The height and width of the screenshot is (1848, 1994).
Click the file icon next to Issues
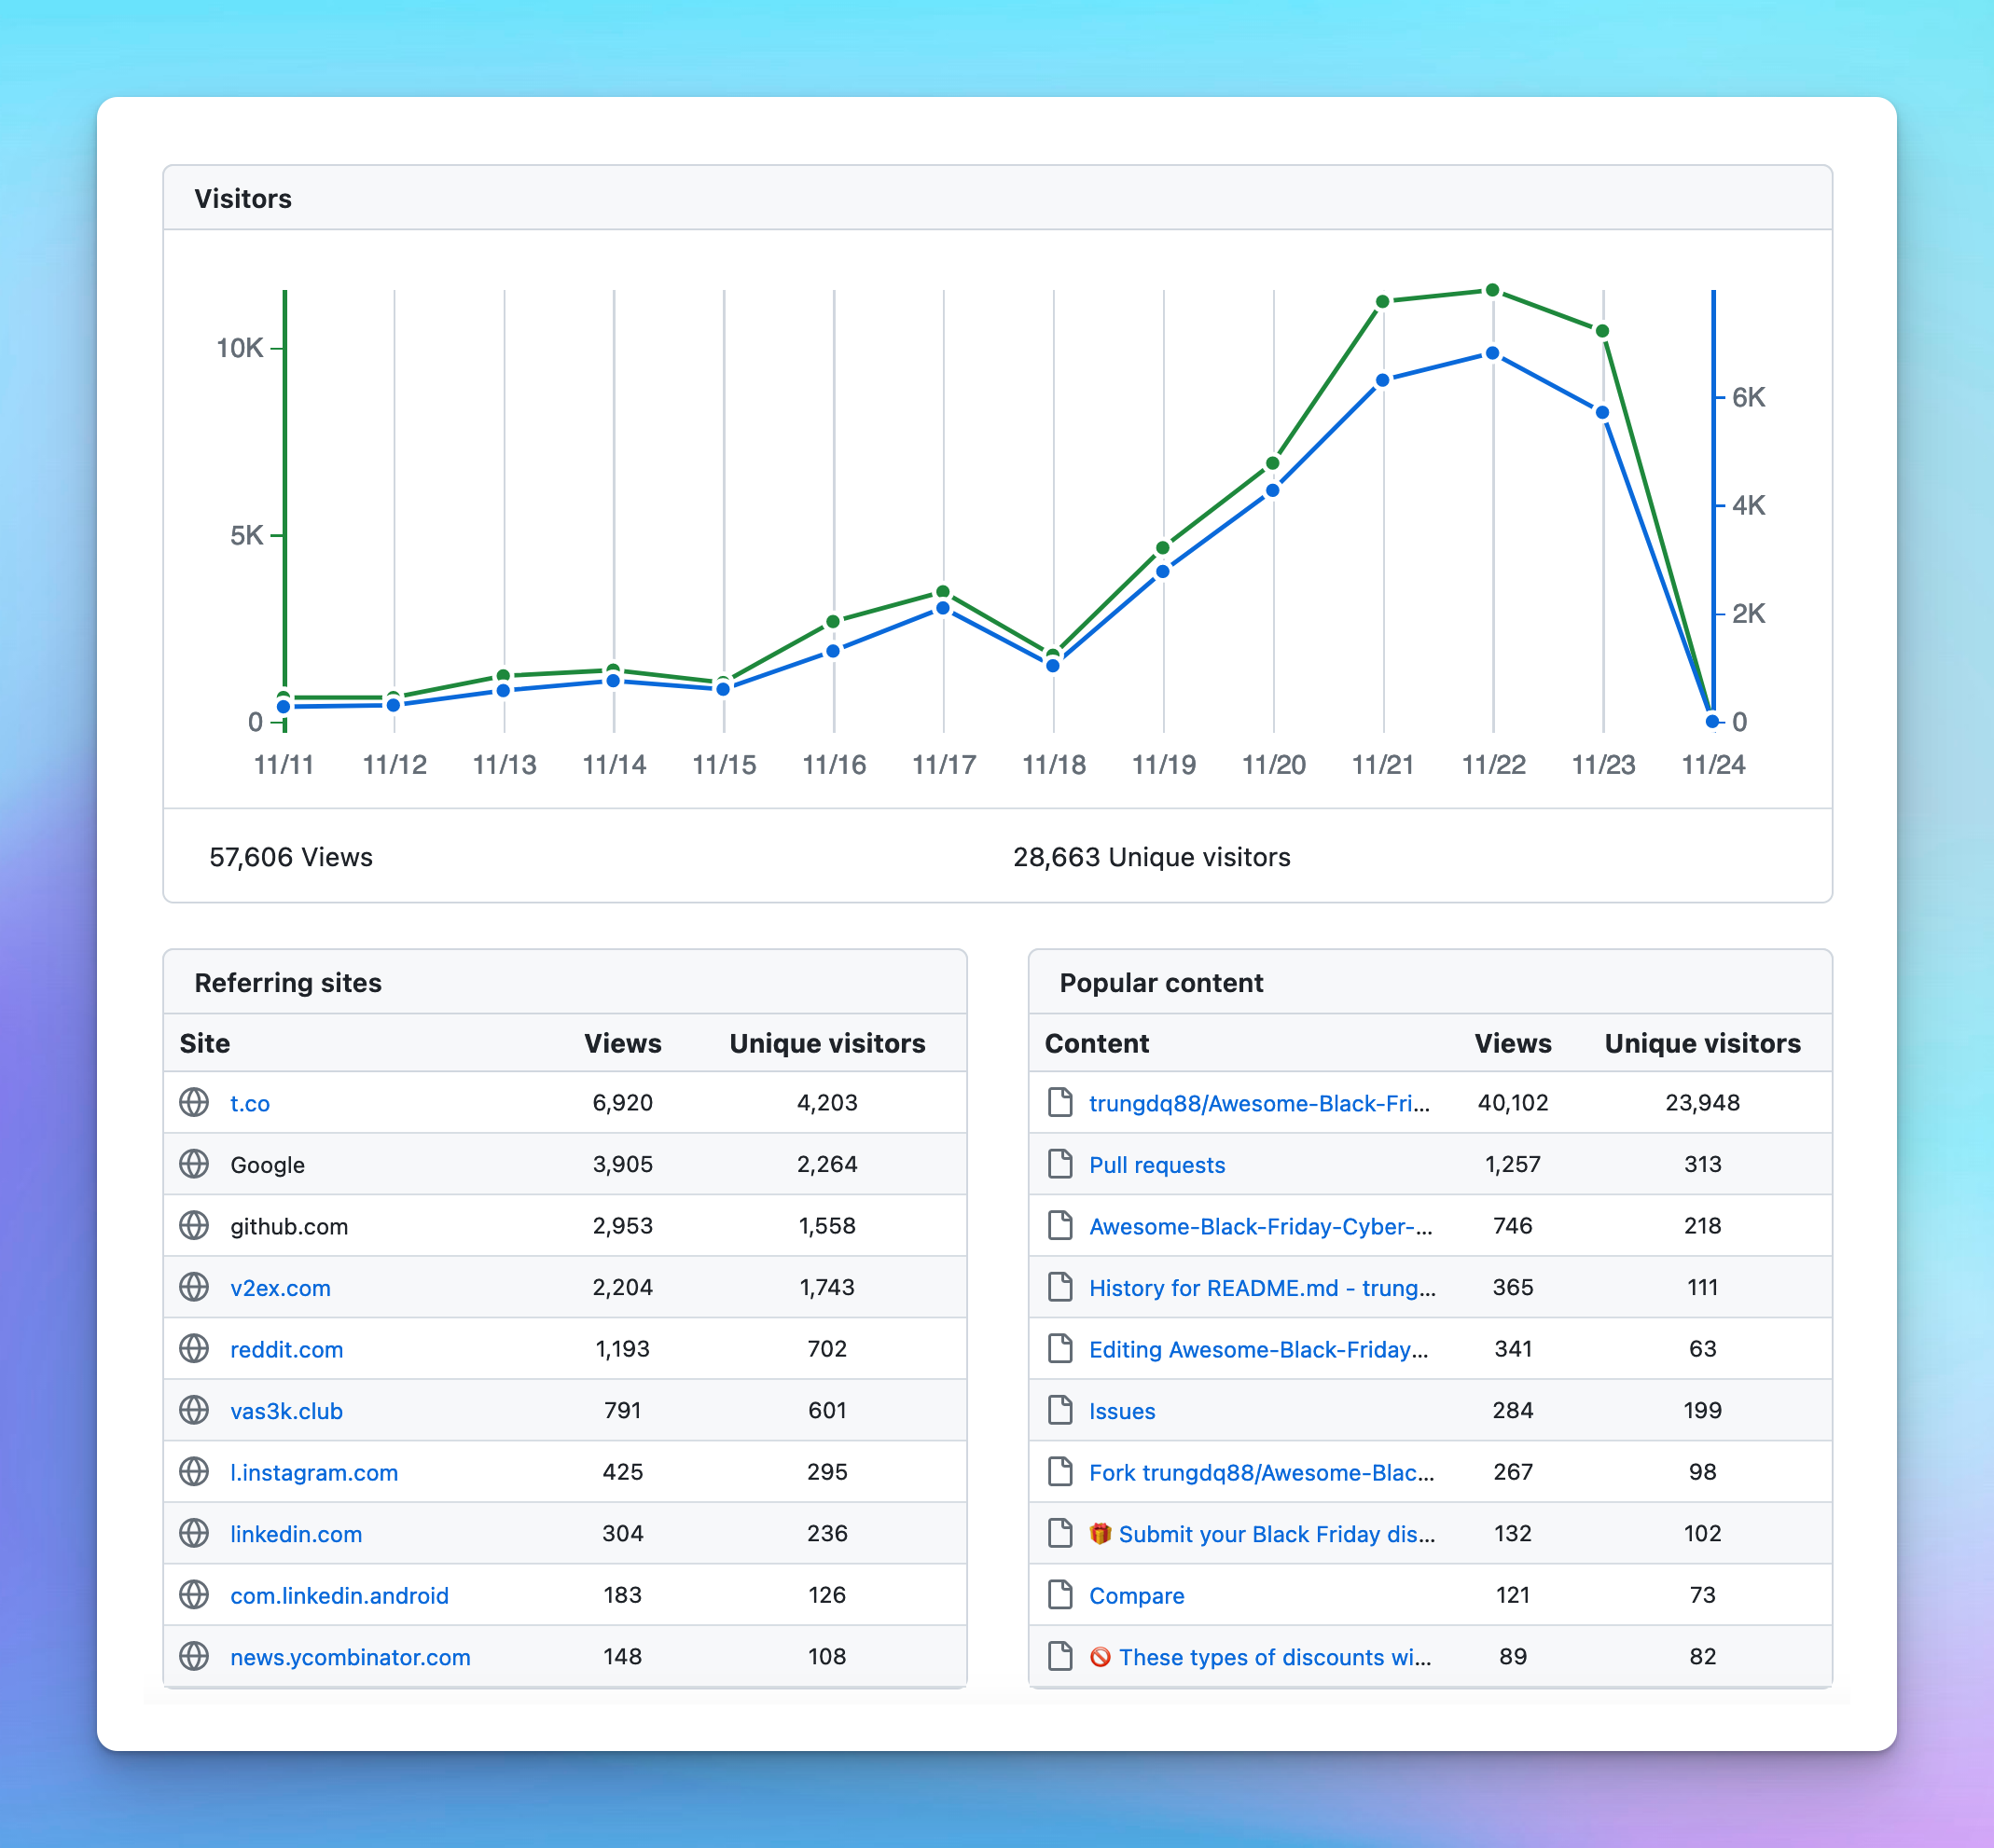click(x=1059, y=1410)
